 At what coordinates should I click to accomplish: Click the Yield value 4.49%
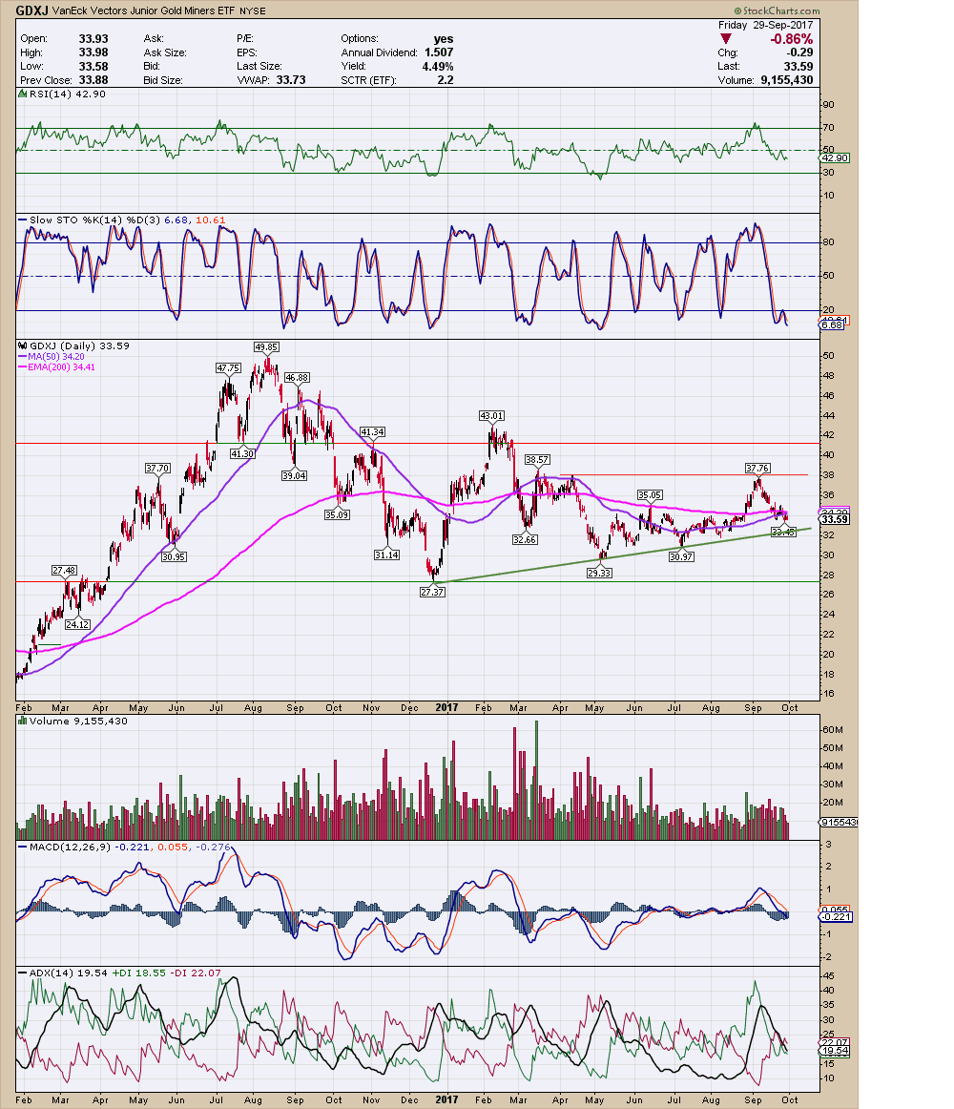[x=438, y=67]
